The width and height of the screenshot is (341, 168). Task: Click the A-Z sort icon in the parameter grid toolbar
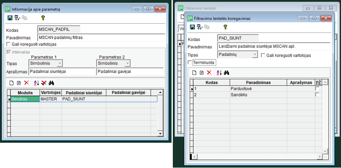[36, 83]
